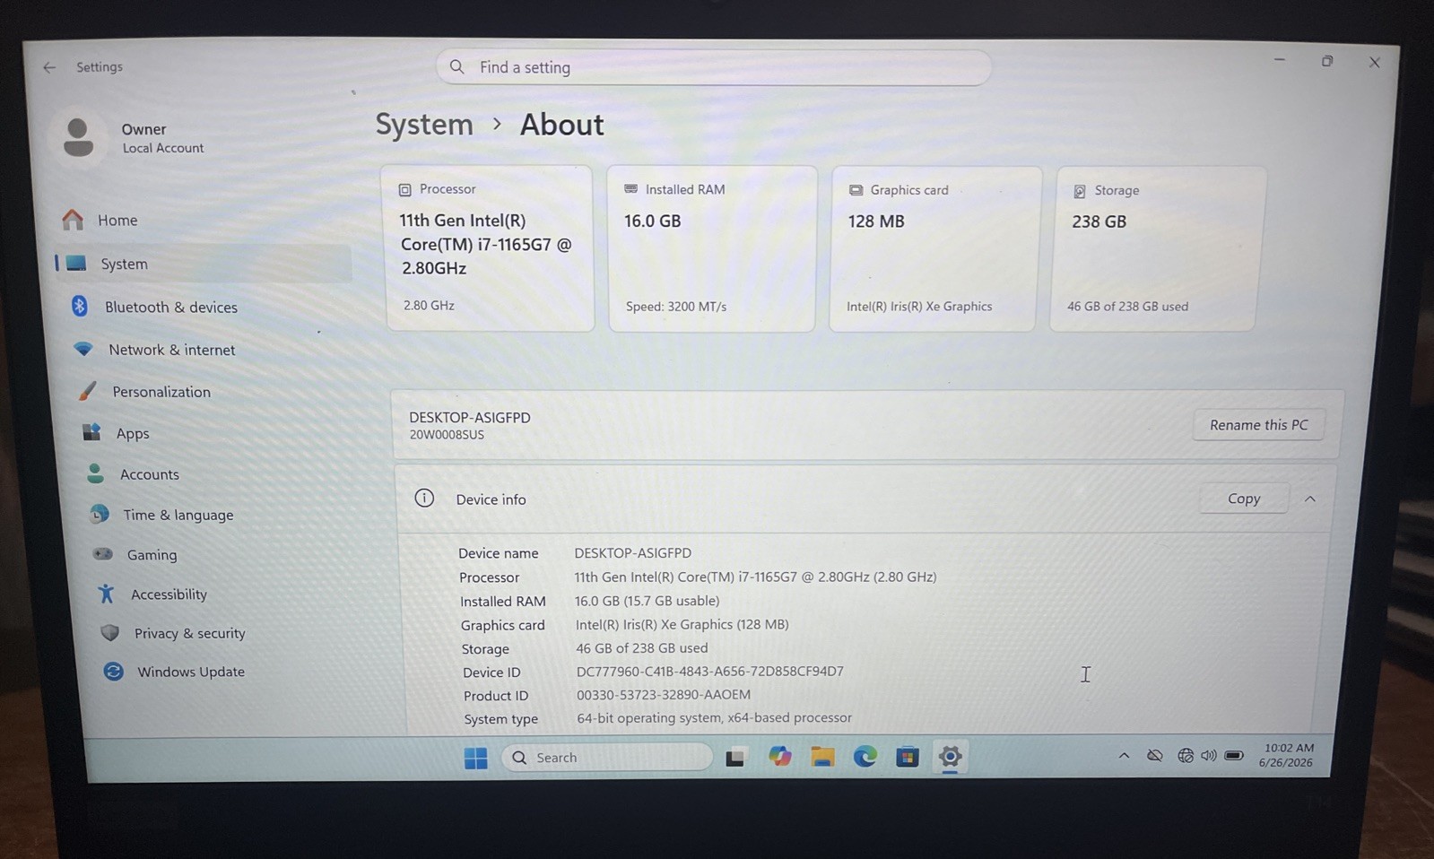Open volume control from the tray
Viewport: 1434px width, 859px height.
1209,756
